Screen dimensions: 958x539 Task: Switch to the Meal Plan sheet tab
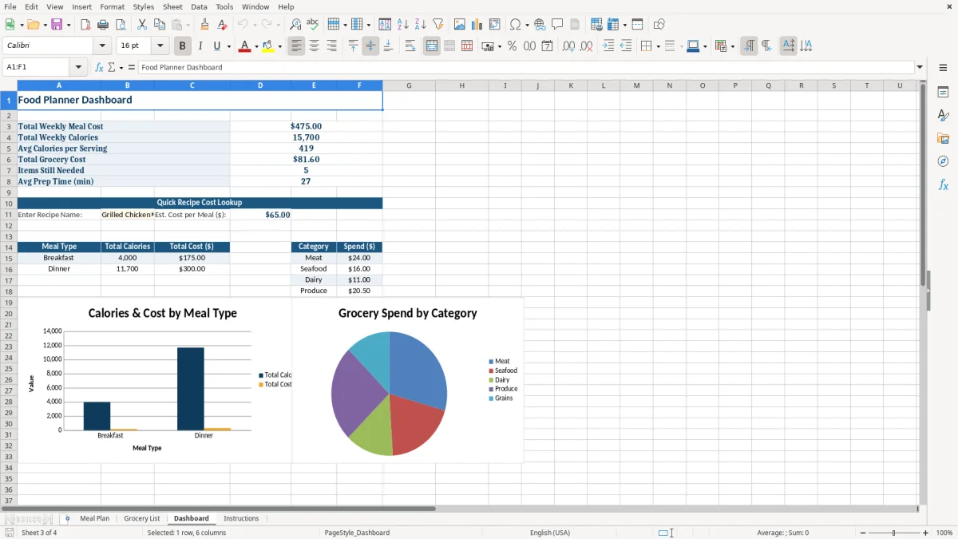point(94,518)
